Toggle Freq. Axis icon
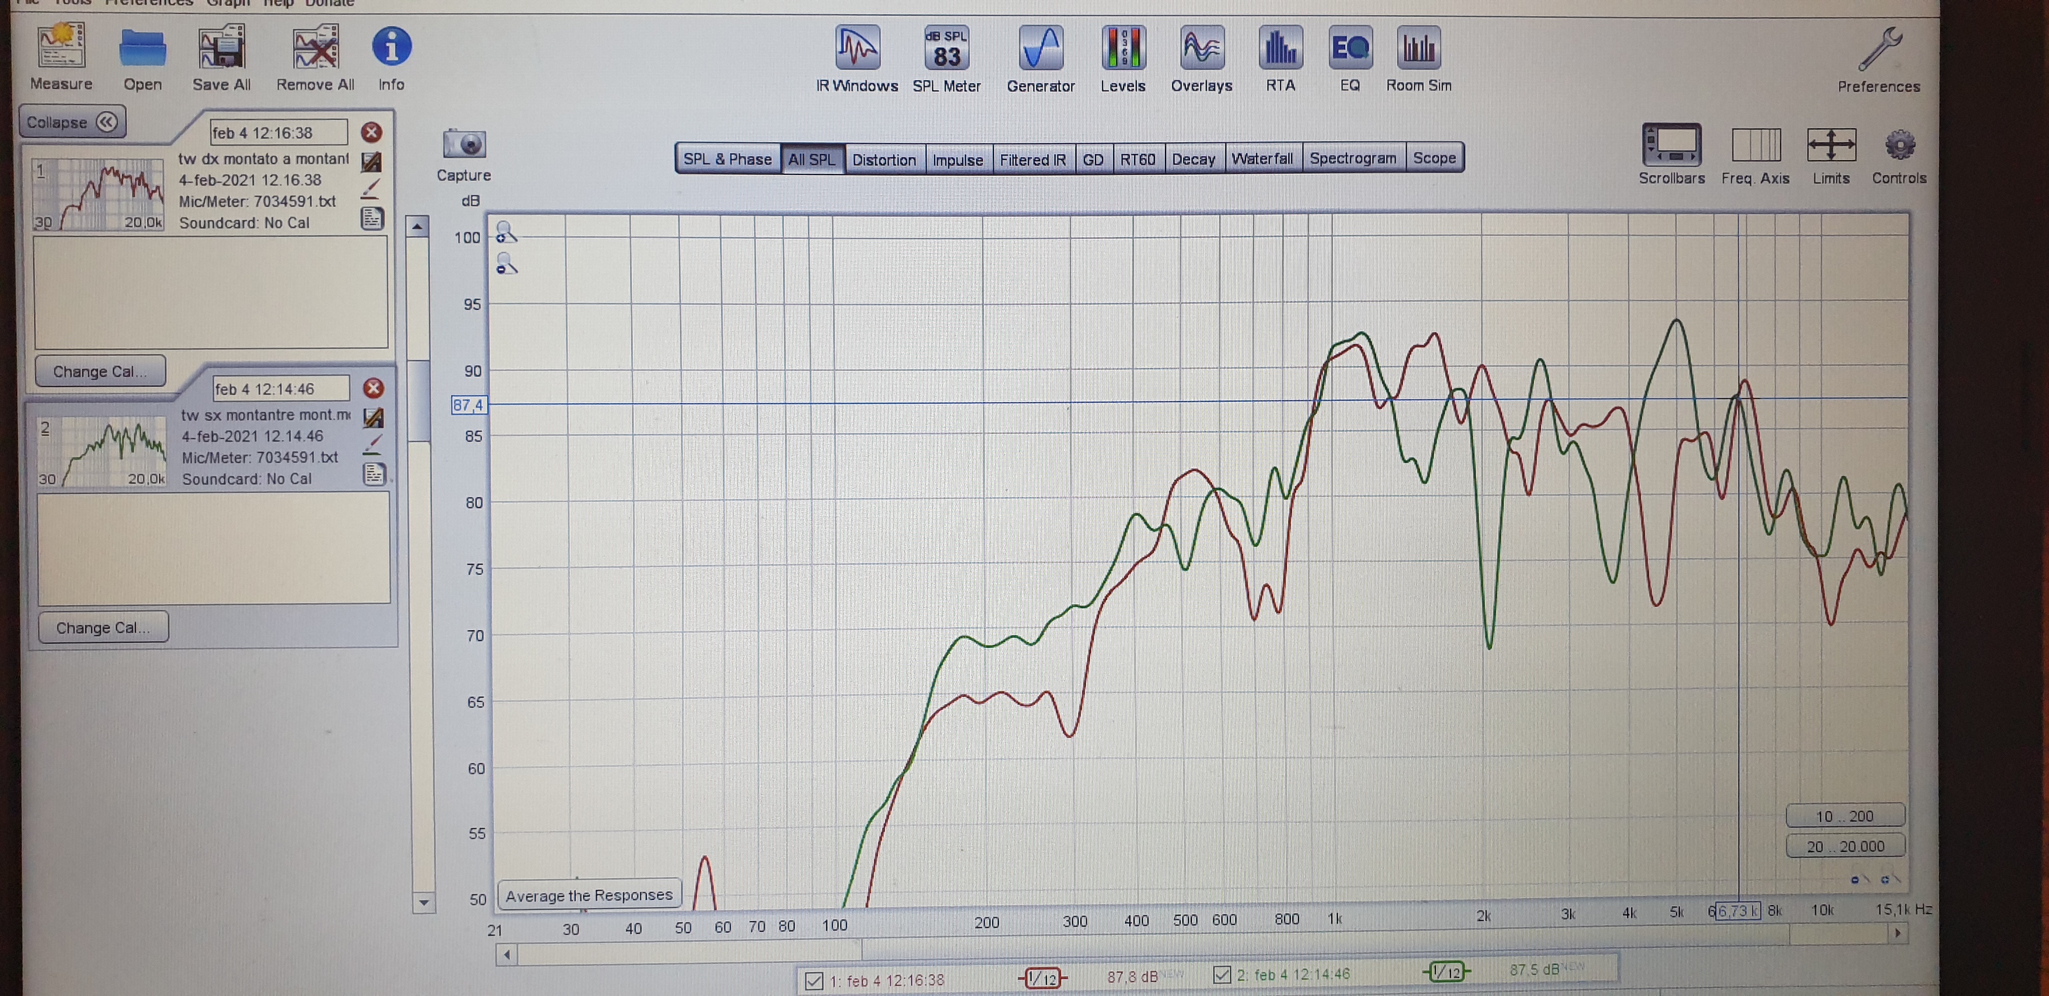 point(1755,145)
